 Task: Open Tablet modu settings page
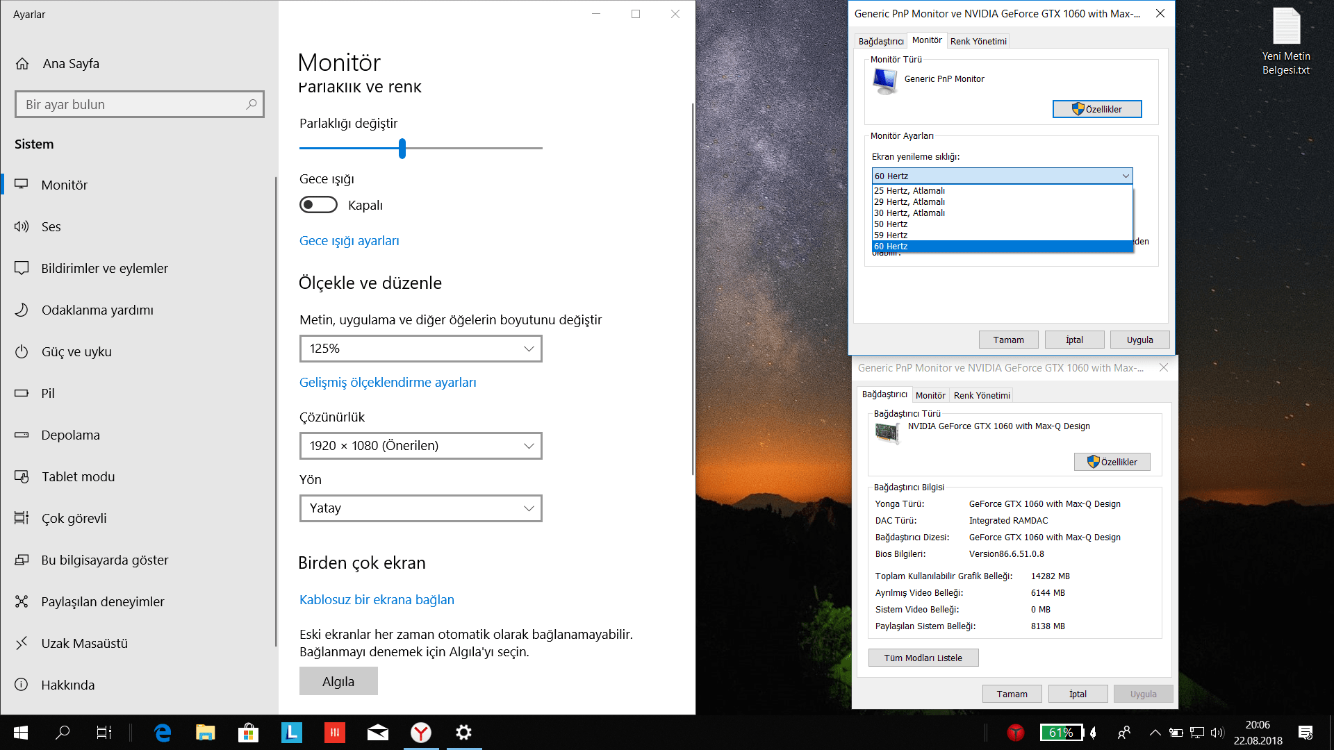coord(78,476)
